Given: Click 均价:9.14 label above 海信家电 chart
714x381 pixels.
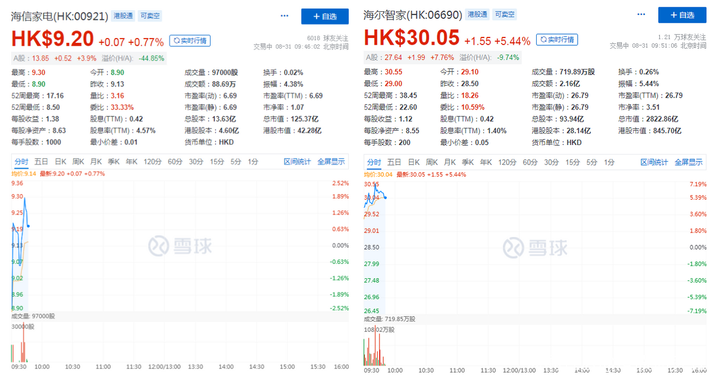Looking at the screenshot, I should pos(24,174).
